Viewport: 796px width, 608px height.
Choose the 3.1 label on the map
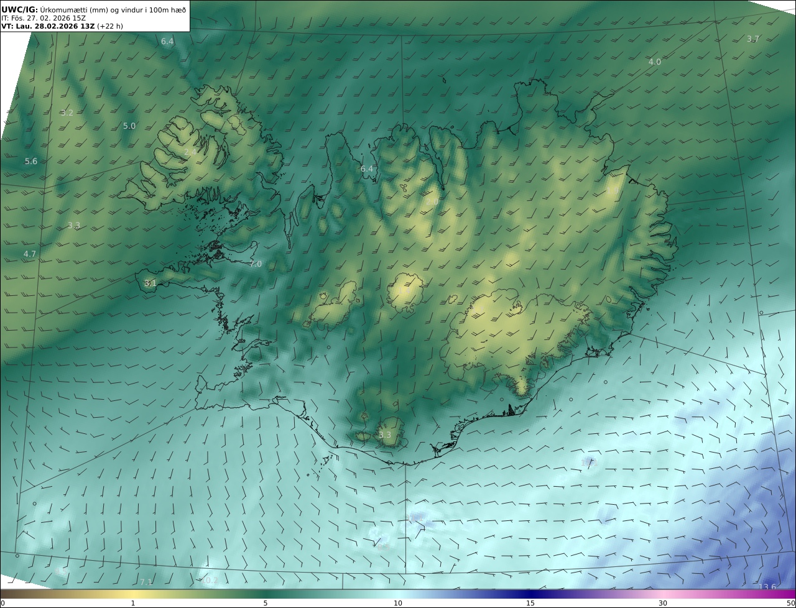click(x=150, y=283)
